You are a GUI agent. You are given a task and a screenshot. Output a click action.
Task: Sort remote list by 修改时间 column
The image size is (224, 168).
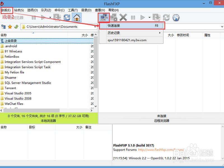pyautogui.click(x=189, y=35)
